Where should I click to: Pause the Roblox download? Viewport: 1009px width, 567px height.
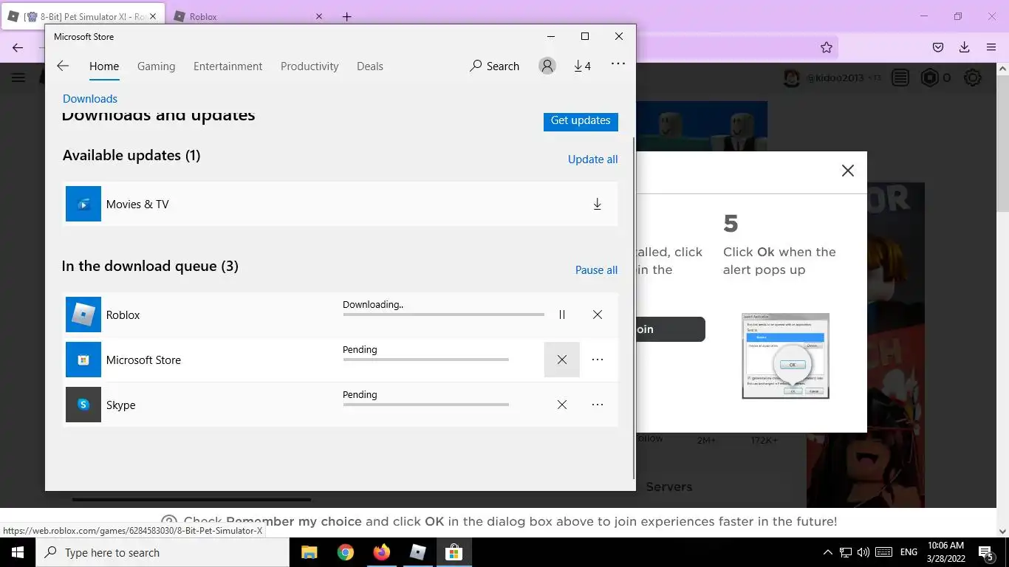click(x=562, y=315)
